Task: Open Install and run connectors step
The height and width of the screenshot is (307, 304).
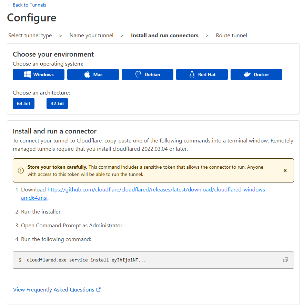Action: (x=164, y=36)
